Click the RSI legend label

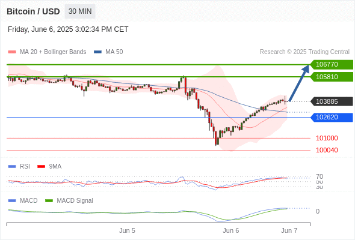[25, 167]
